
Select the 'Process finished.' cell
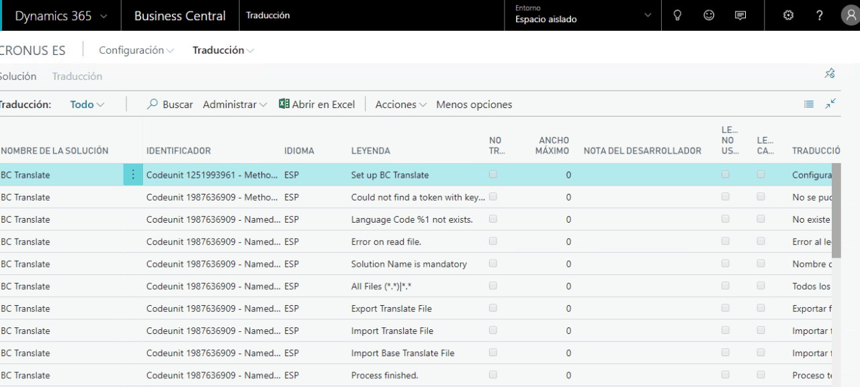click(385, 375)
